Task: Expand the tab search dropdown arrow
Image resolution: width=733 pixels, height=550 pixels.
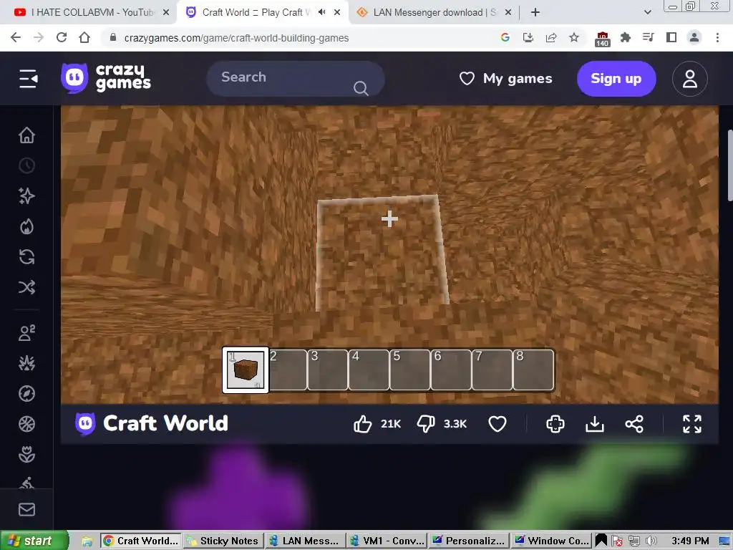Action: tap(647, 13)
